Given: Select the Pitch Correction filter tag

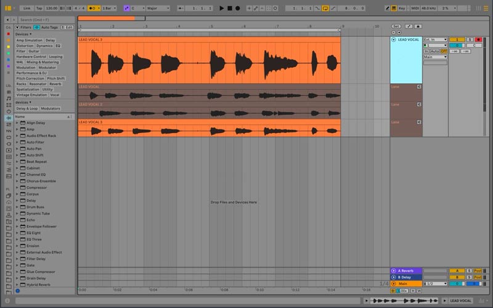Looking at the screenshot, I should (x=30, y=79).
